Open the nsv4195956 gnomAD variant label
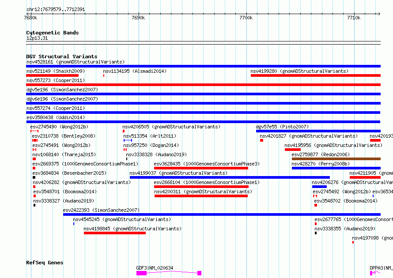 pyautogui.click(x=333, y=145)
